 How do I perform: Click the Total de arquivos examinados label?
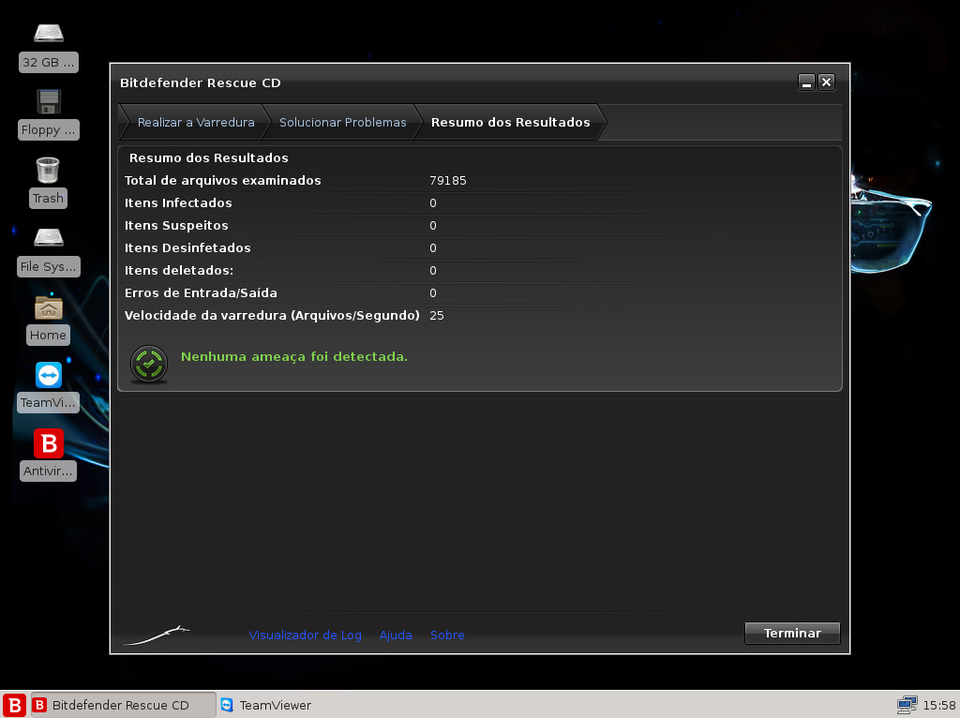click(x=223, y=181)
